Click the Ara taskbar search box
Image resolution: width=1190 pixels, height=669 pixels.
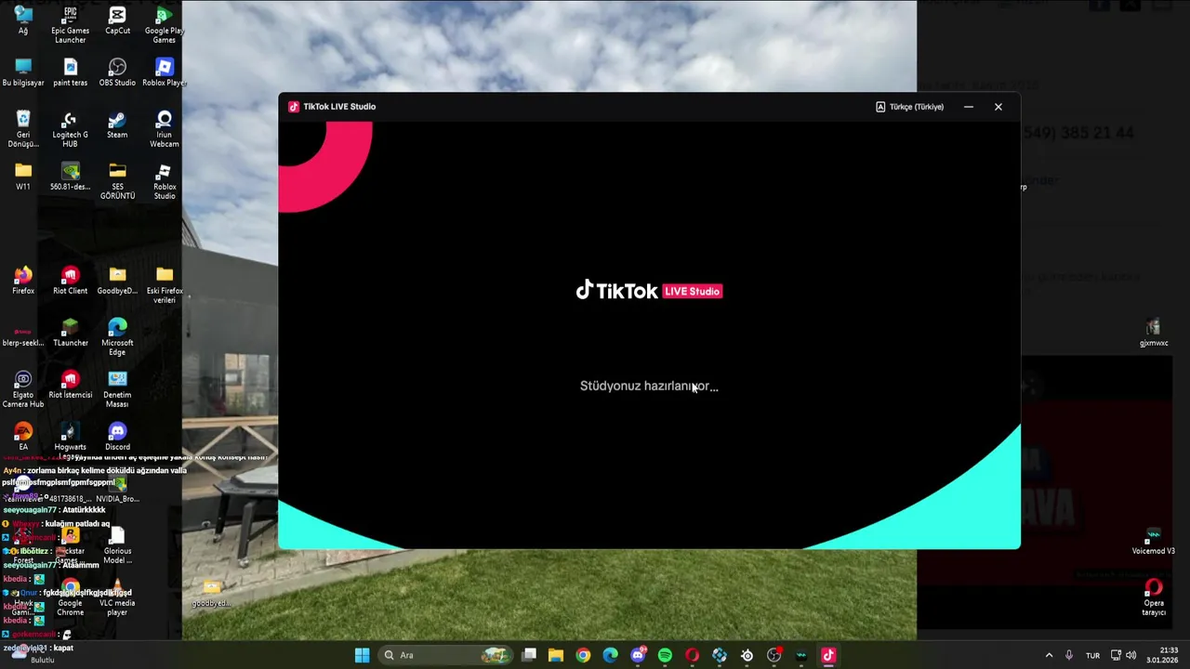[x=447, y=655]
